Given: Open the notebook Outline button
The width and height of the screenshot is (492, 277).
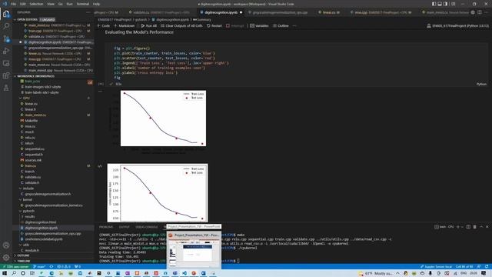Looking at the screenshot, I should point(281,25).
